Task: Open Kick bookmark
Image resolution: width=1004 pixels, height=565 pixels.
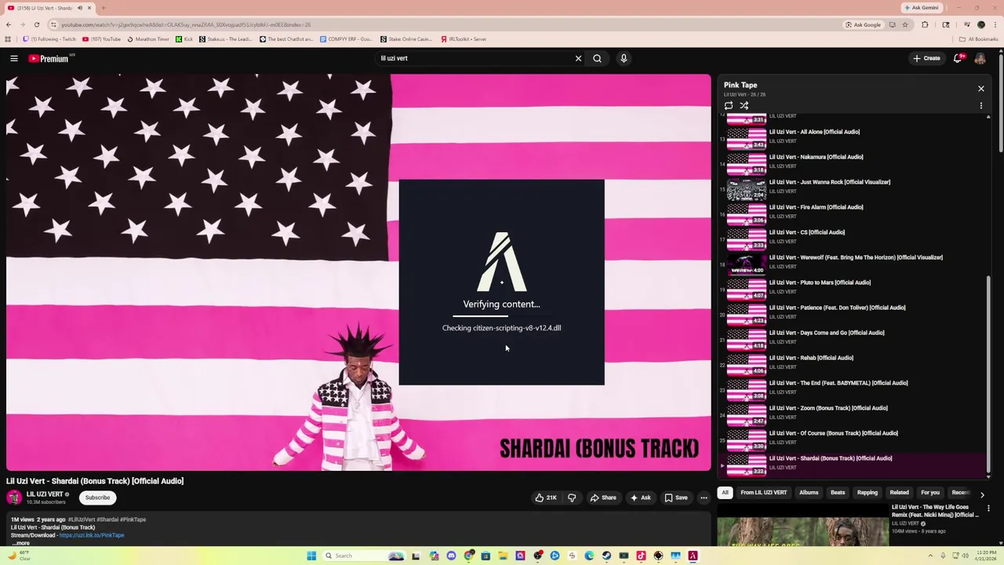Action: [184, 39]
